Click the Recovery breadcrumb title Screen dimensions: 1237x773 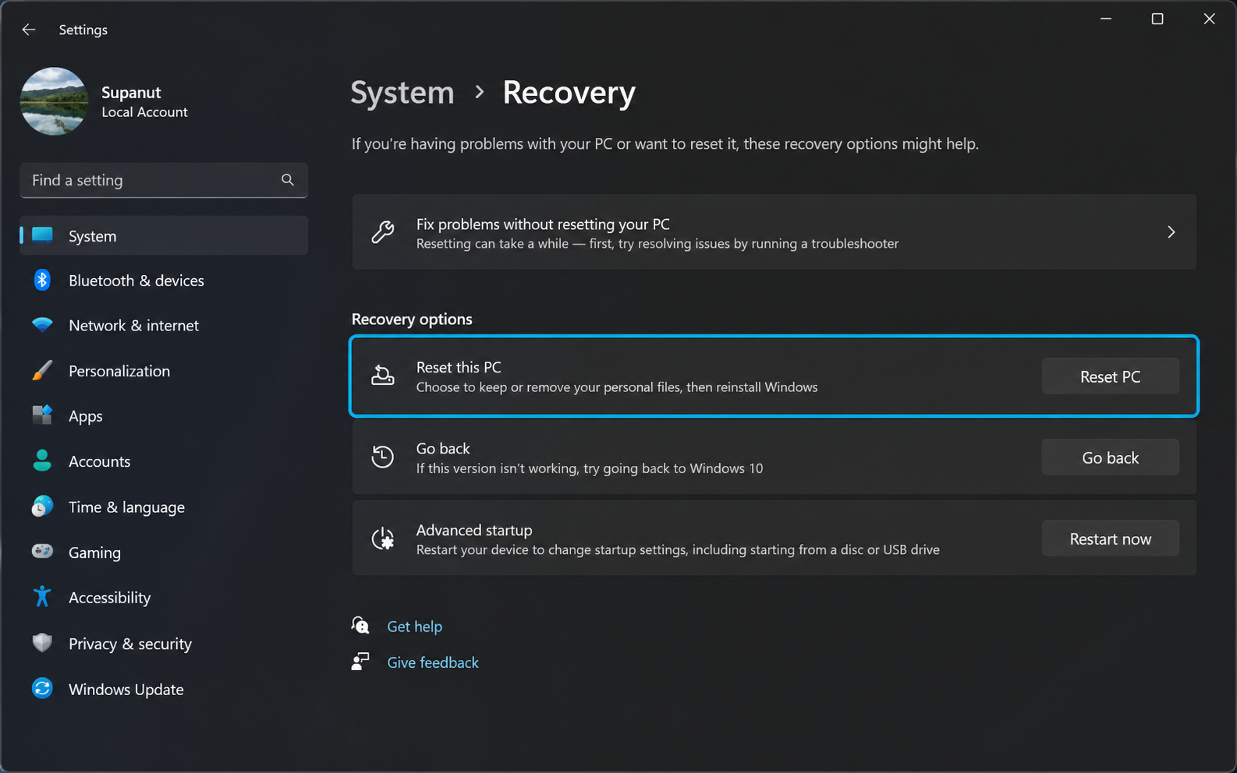pyautogui.click(x=569, y=93)
